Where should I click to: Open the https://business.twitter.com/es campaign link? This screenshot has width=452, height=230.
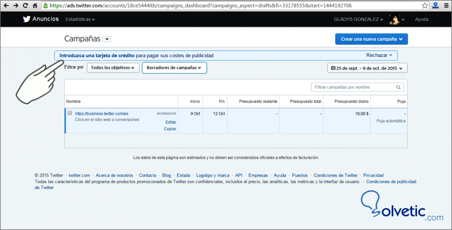pyautogui.click(x=102, y=113)
